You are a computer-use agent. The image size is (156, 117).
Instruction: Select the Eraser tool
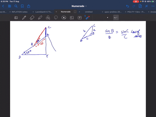(32, 18)
